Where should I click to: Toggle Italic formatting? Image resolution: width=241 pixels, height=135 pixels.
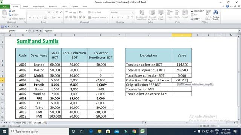[x=34, y=18]
